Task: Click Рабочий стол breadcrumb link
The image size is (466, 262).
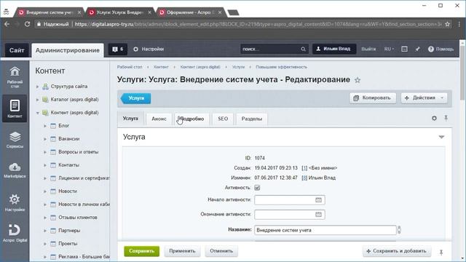Action: pos(130,67)
